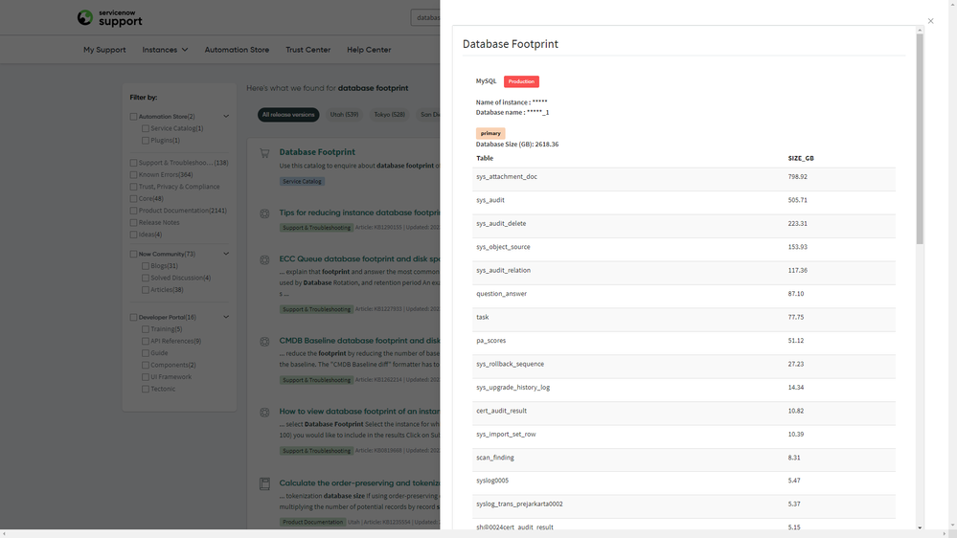Open My Support in navigation
Screen dimensions: 957x538
click(104, 50)
